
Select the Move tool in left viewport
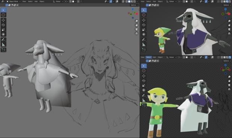click(x=3, y=20)
